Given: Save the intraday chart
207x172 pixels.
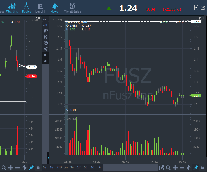Looking at the screenshot, I should [203, 168].
